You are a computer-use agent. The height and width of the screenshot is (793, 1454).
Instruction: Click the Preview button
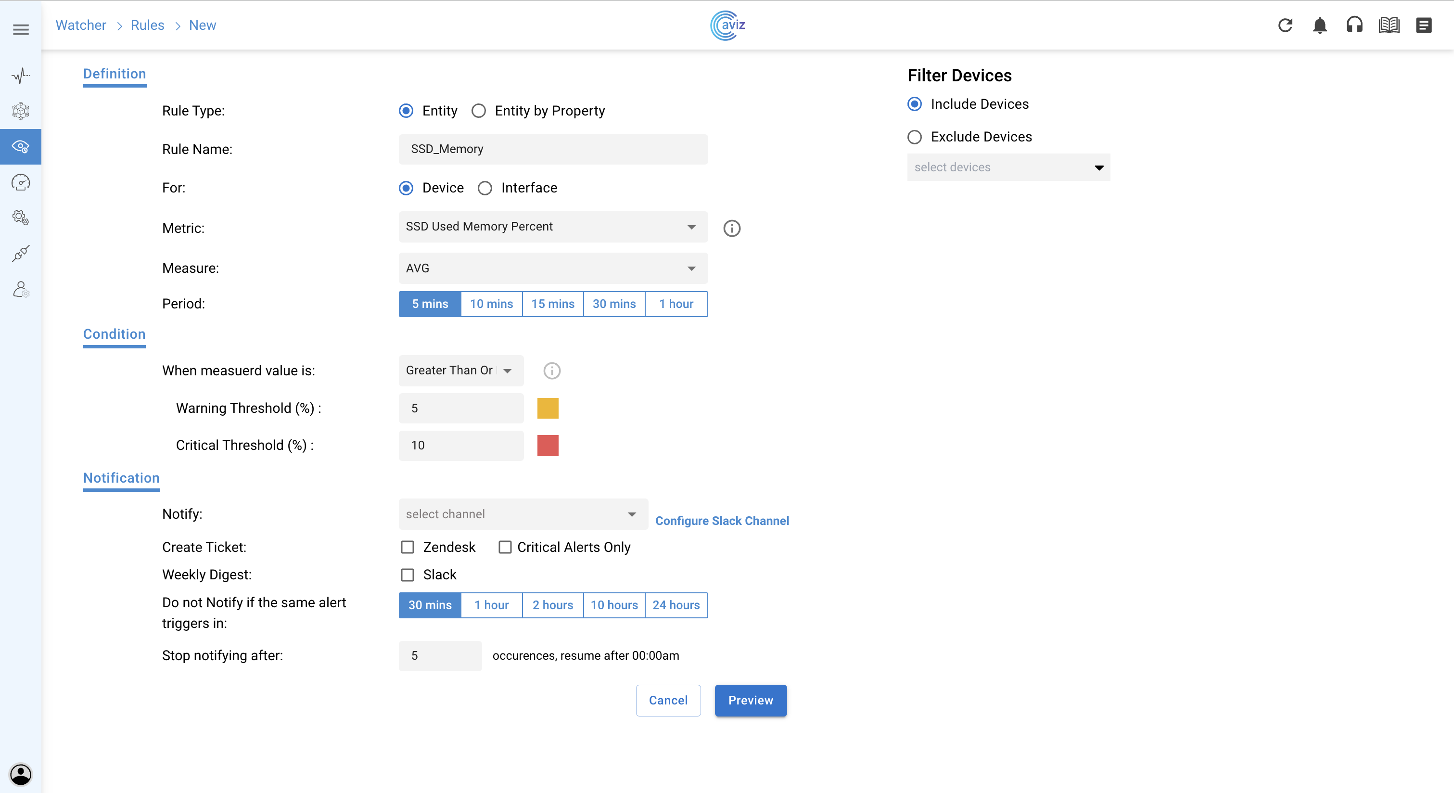(750, 701)
